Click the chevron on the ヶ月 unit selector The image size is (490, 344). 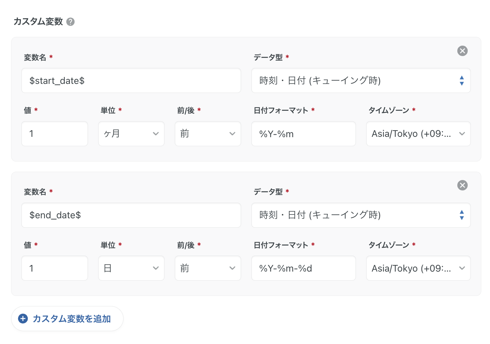click(x=156, y=134)
